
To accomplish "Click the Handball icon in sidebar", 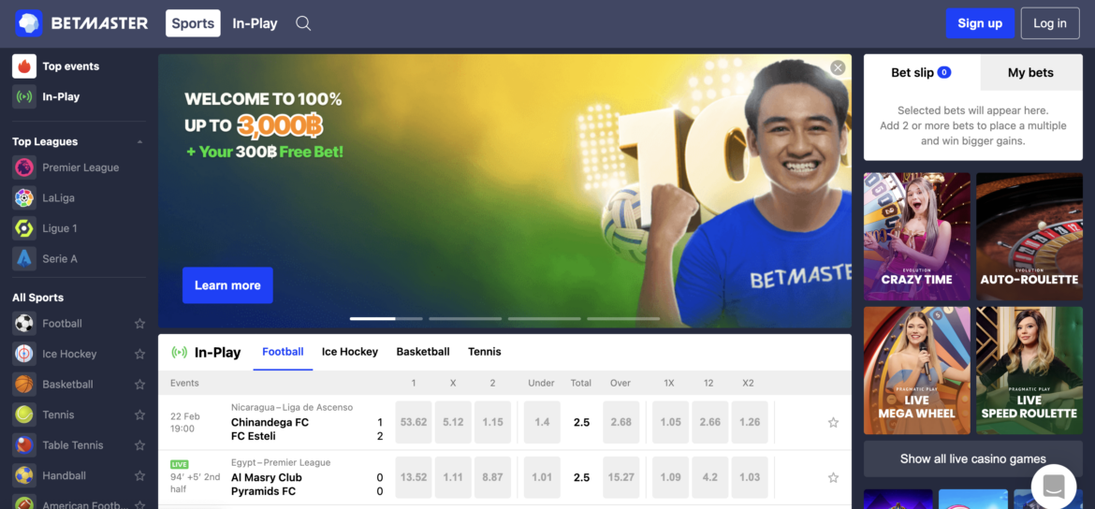I will (x=24, y=475).
